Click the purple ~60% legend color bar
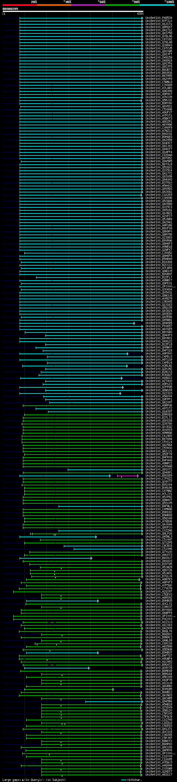Image resolution: width=177 pixels, height=782 pixels. [x=88, y=5]
